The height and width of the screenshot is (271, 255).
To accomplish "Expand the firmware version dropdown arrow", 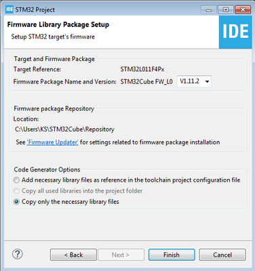I will coord(207,81).
